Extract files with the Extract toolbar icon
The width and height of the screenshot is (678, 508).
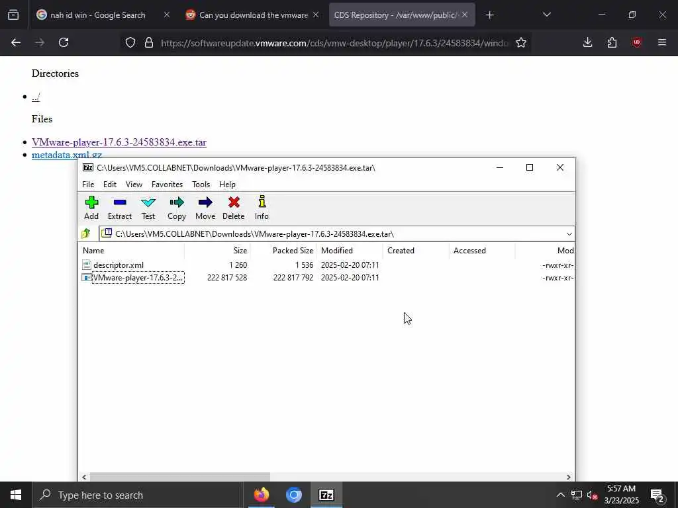point(120,208)
